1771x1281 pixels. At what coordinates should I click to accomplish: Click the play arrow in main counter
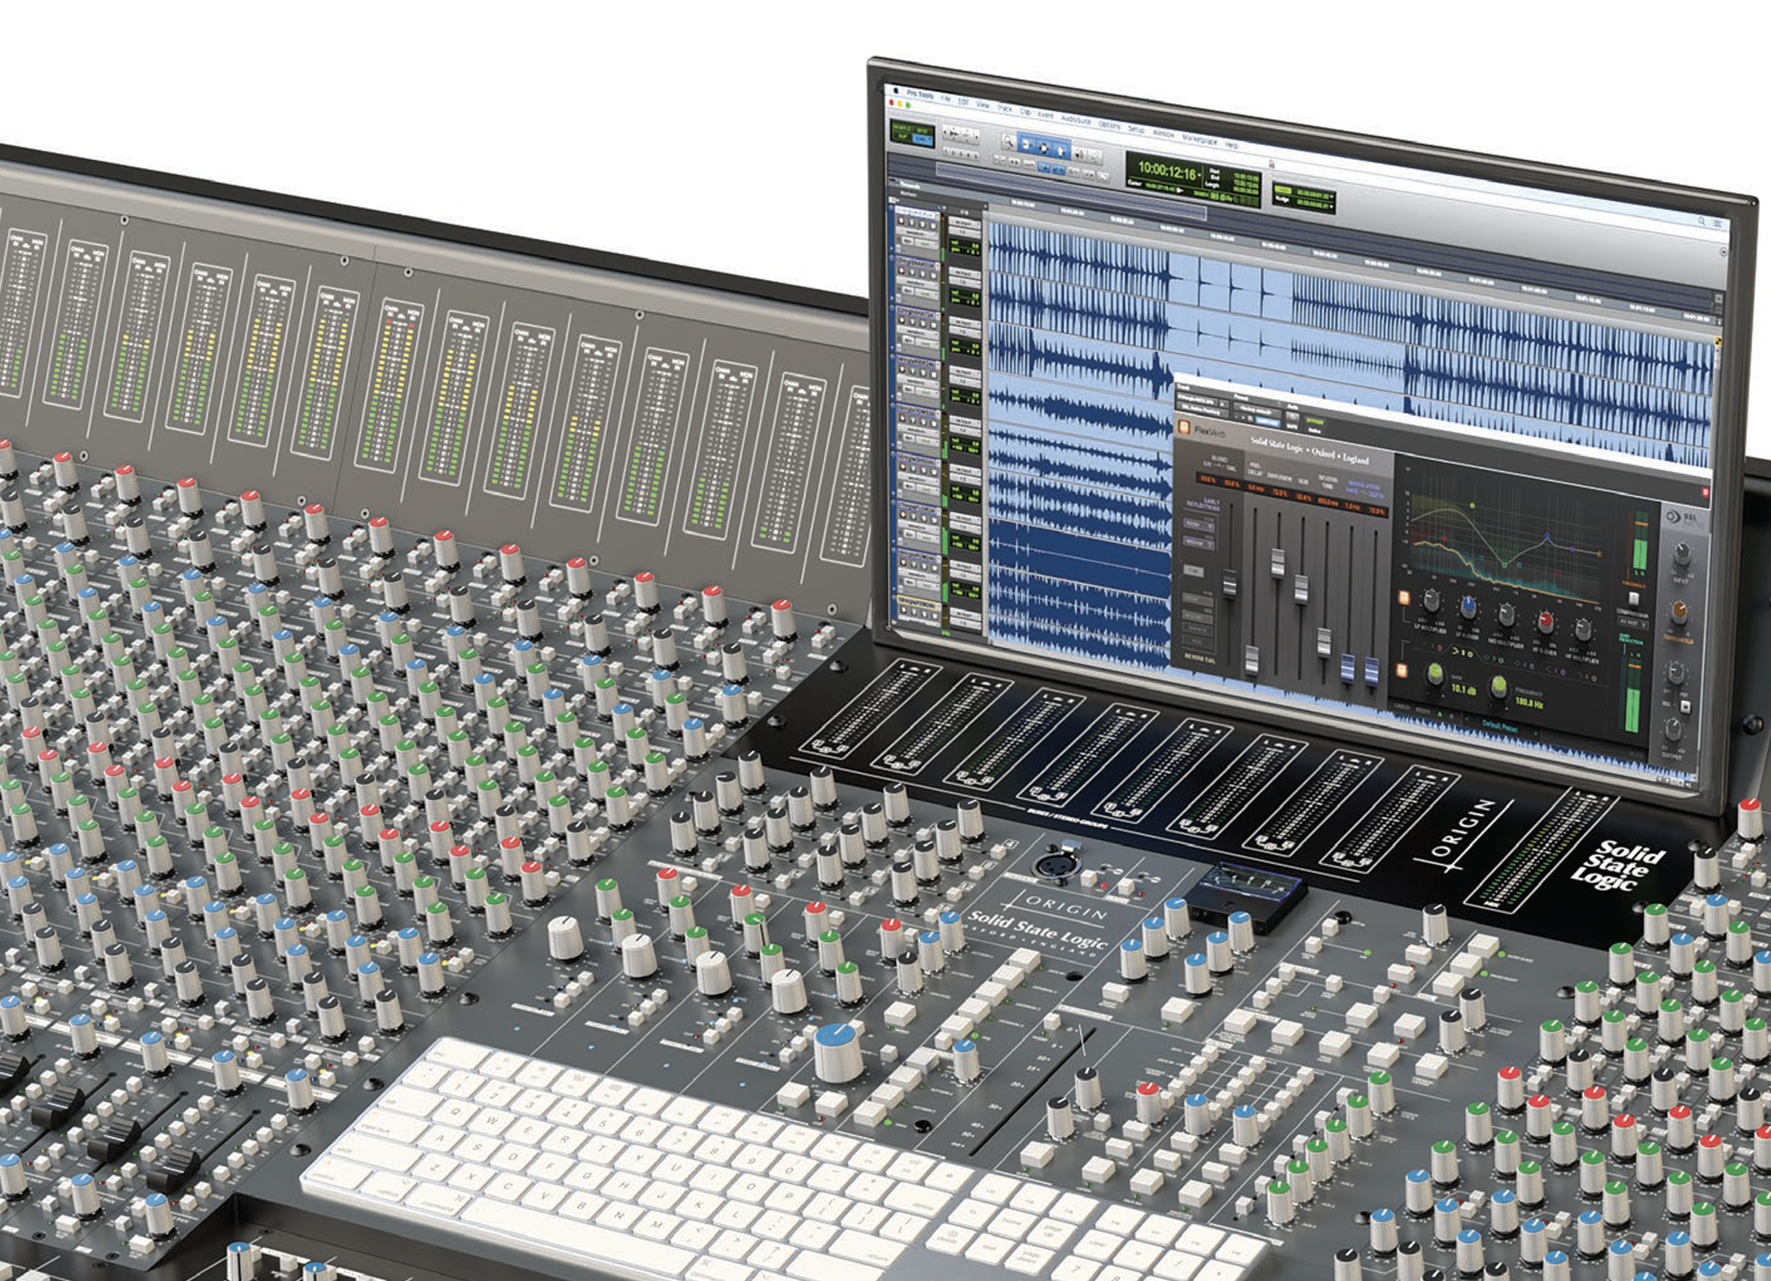coord(1180,190)
